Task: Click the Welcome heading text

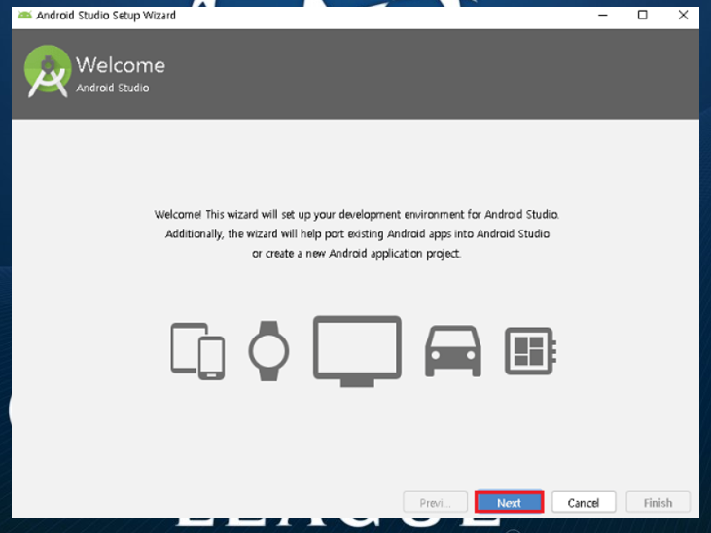Action: point(121,65)
